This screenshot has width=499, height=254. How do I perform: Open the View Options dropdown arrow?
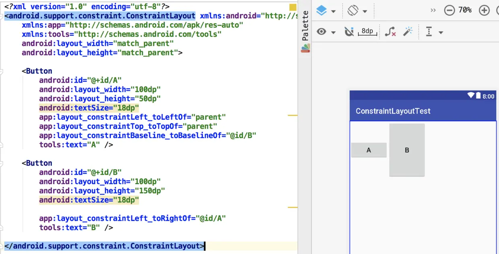coord(333,33)
